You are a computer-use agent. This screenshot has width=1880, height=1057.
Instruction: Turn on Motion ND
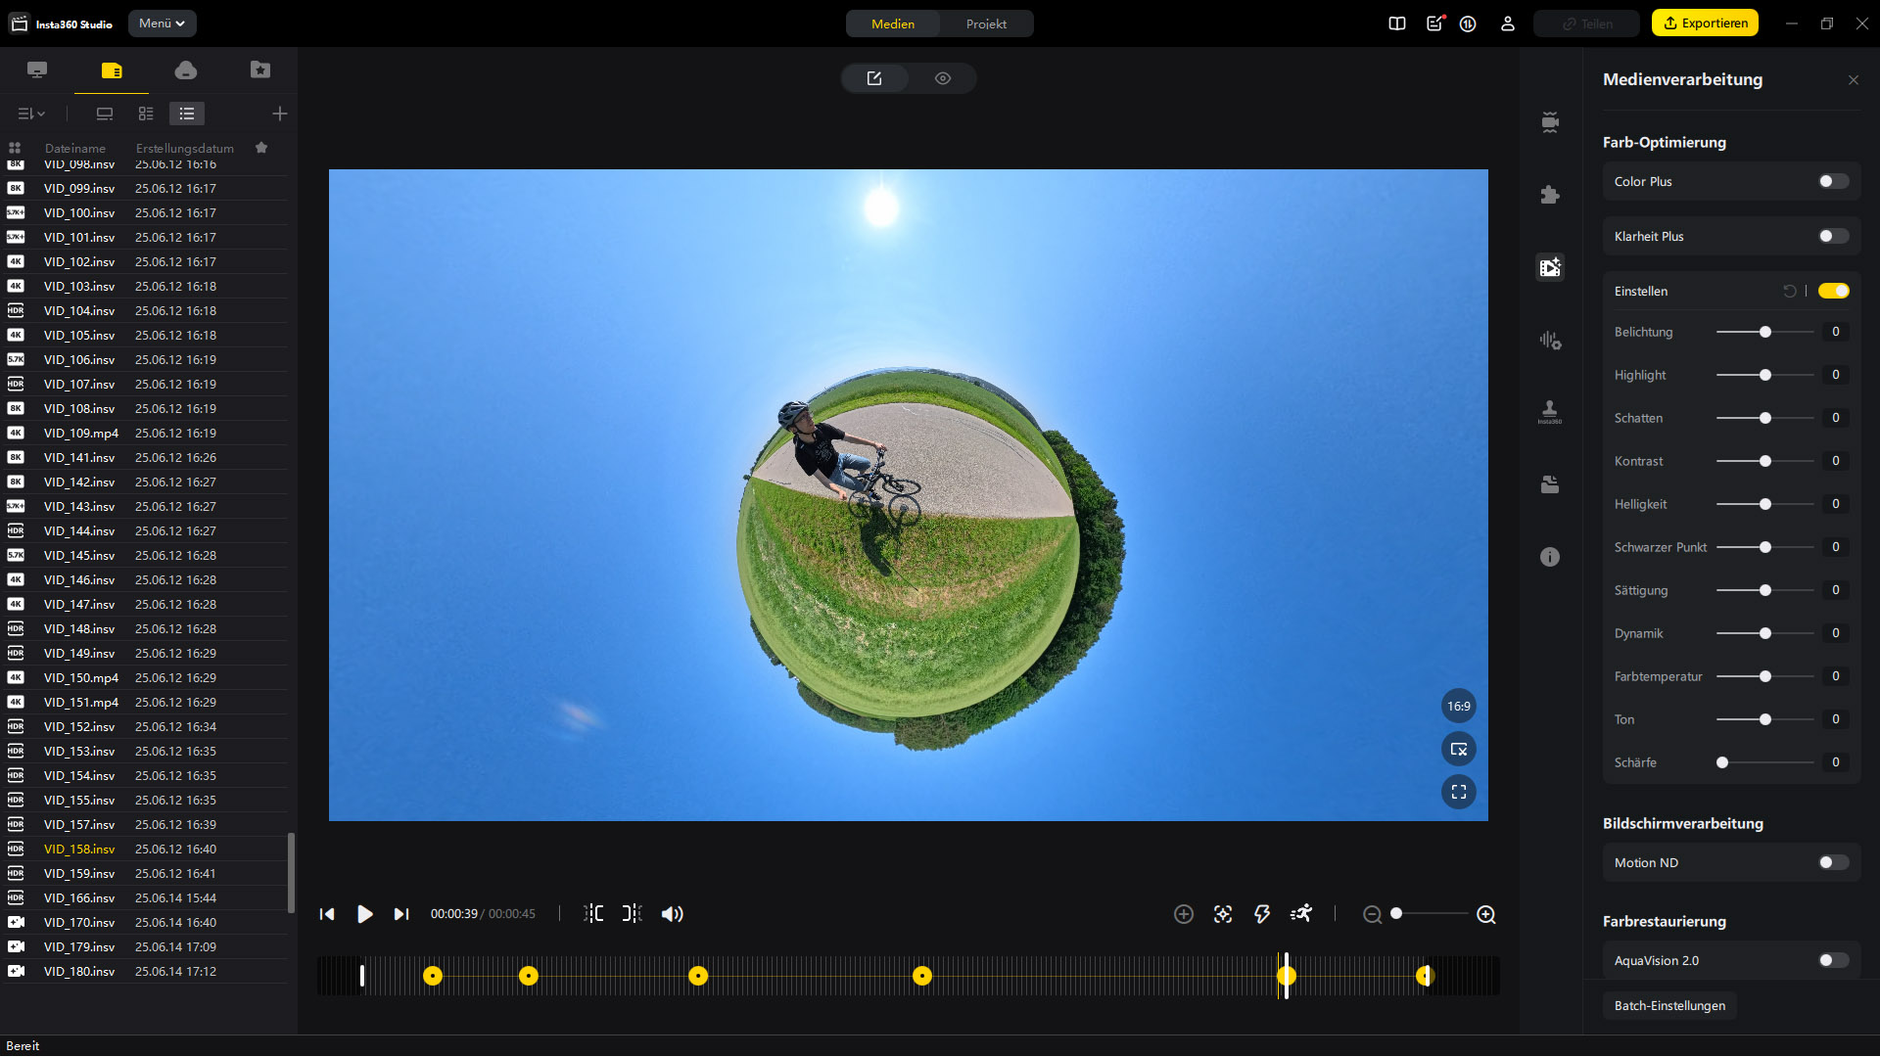(1833, 863)
